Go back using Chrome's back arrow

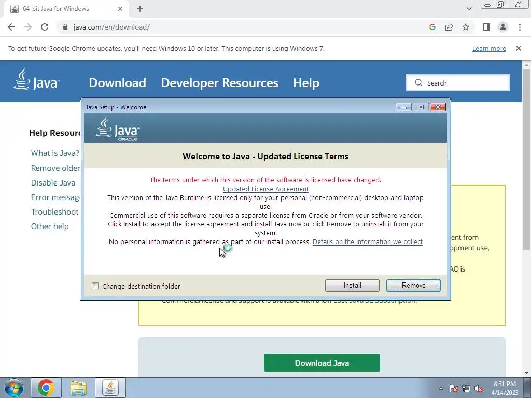point(11,27)
